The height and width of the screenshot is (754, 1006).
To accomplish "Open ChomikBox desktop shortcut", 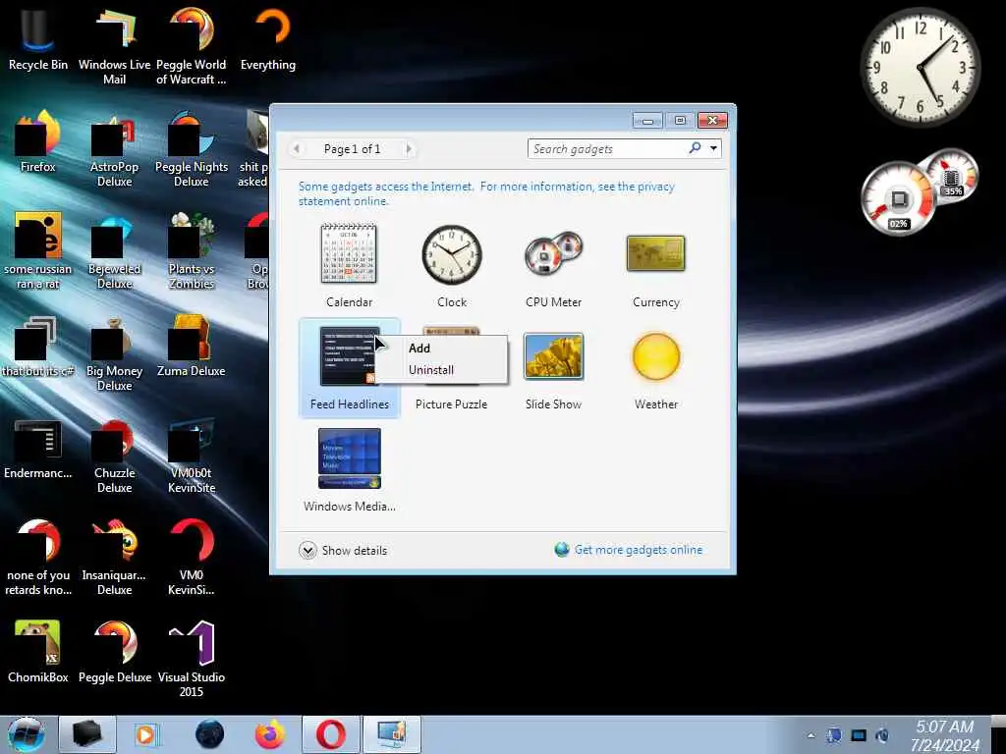I will pos(38,652).
